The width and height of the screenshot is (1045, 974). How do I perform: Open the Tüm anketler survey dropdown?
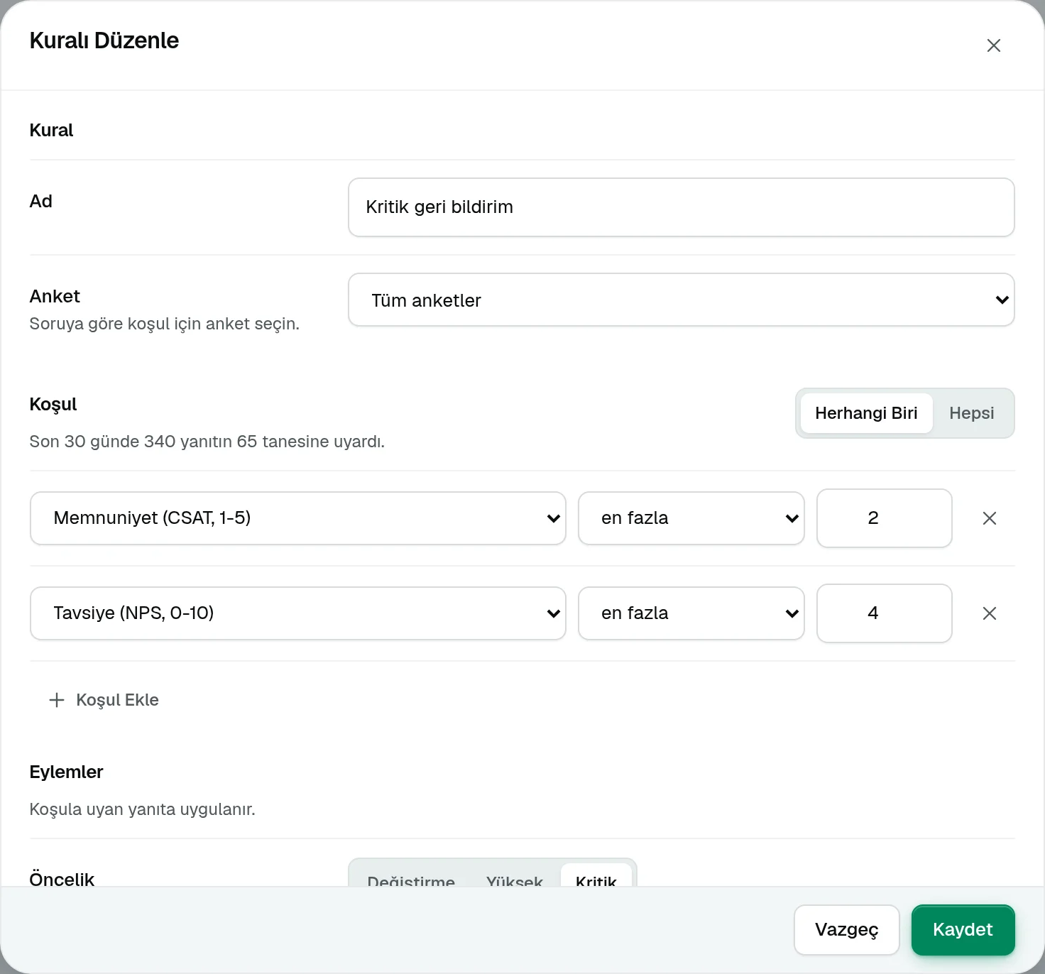tap(681, 300)
